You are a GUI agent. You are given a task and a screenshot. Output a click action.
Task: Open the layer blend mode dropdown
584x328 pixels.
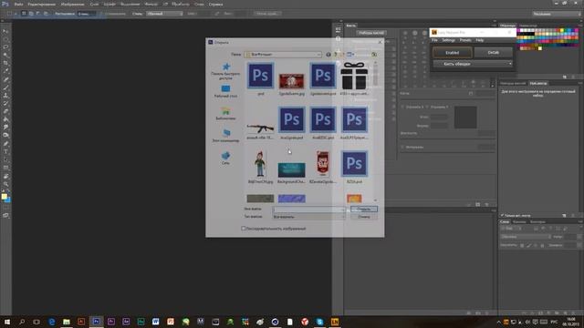526,237
